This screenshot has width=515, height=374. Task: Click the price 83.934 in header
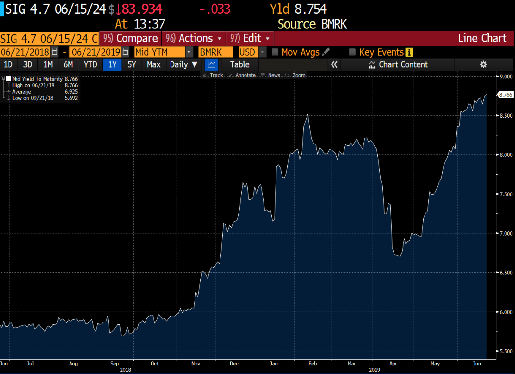tap(142, 9)
